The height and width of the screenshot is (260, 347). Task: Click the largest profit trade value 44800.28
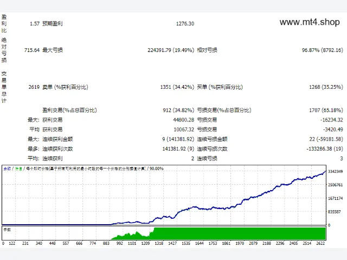(x=183, y=120)
